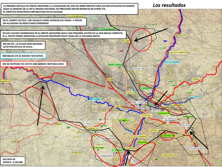Select the PTO ESCANDON label
Image resolution: width=222 pixels, height=167 pixels.
point(197,149)
